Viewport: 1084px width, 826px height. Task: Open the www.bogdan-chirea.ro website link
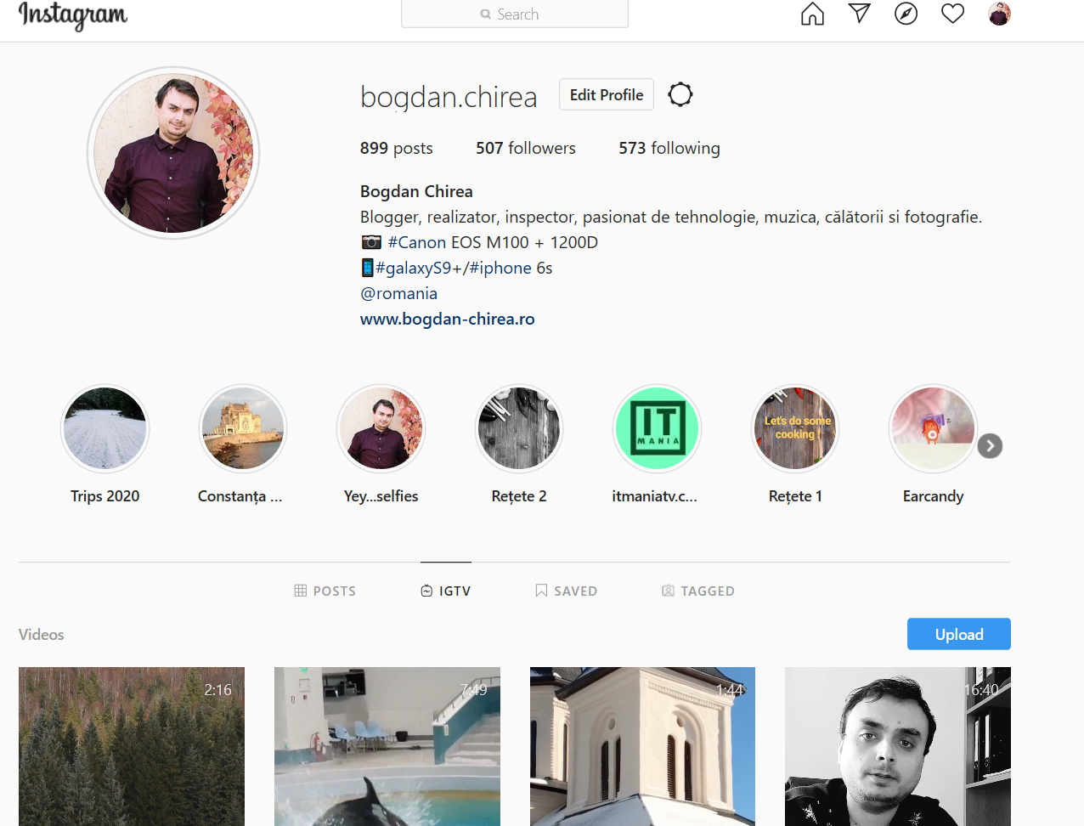(447, 318)
